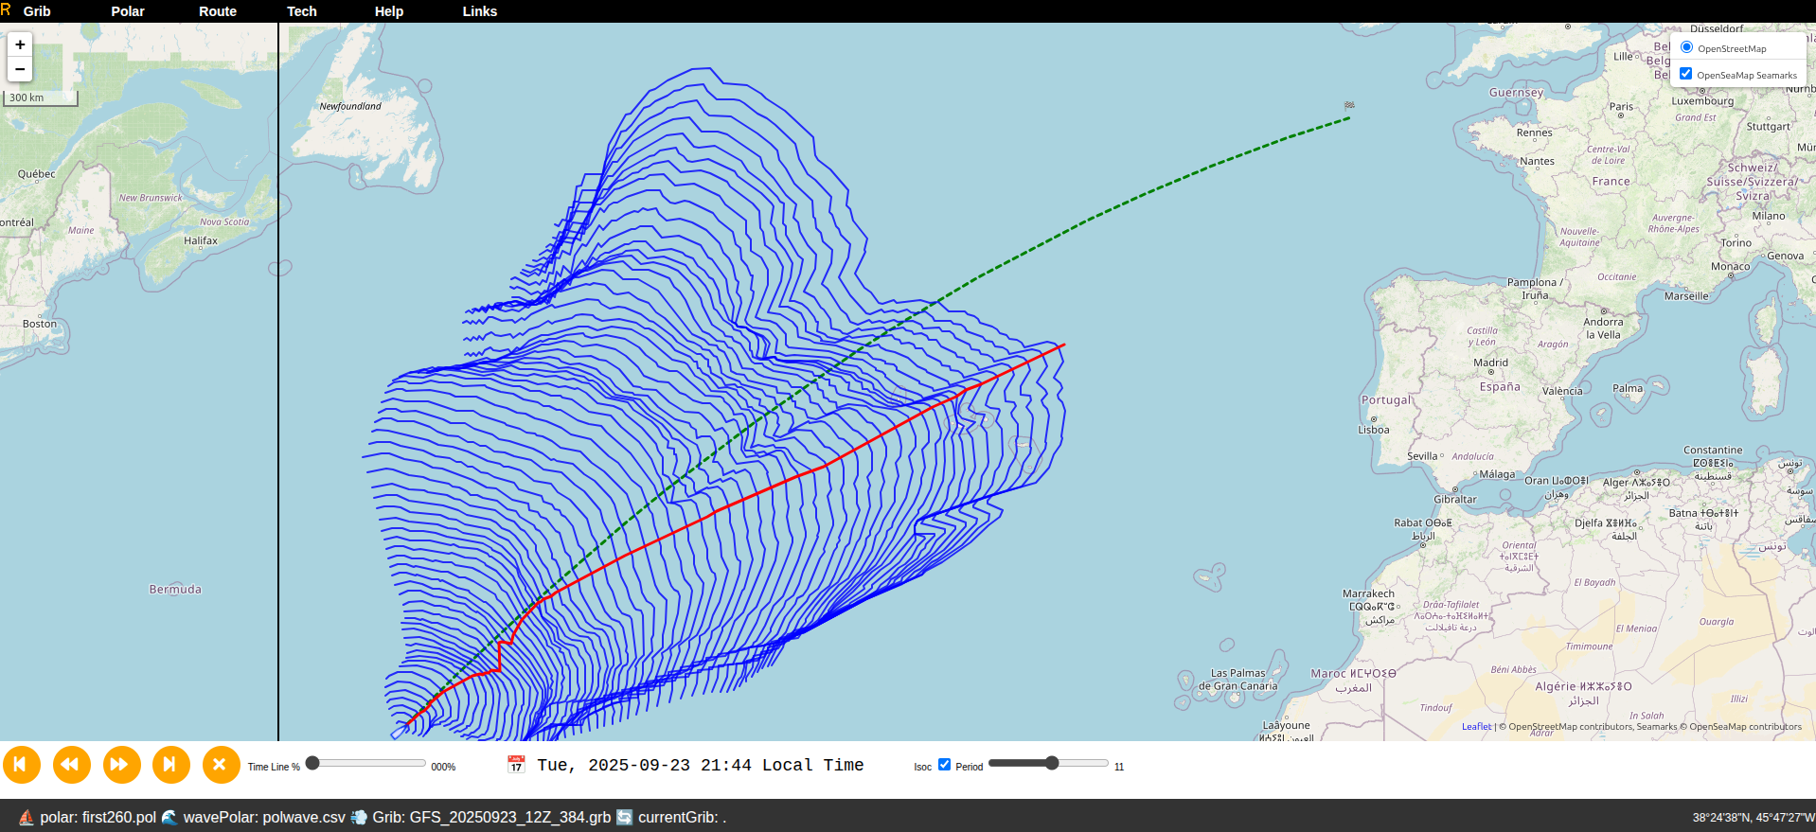This screenshot has height=832, width=1816.
Task: Toggle the OpenSeaMap Seamarks overlay checkbox
Action: (x=1685, y=74)
